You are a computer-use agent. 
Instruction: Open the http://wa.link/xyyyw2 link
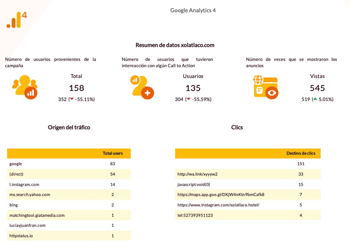pos(197,174)
